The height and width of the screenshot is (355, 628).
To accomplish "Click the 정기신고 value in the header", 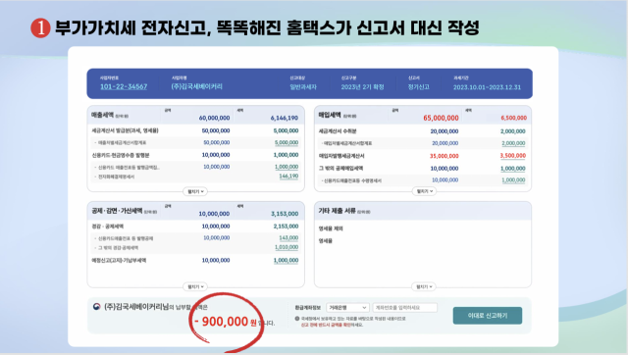I will [419, 87].
